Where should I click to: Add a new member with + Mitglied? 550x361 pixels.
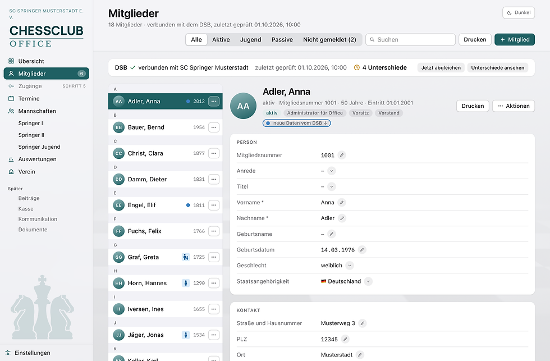click(x=515, y=40)
